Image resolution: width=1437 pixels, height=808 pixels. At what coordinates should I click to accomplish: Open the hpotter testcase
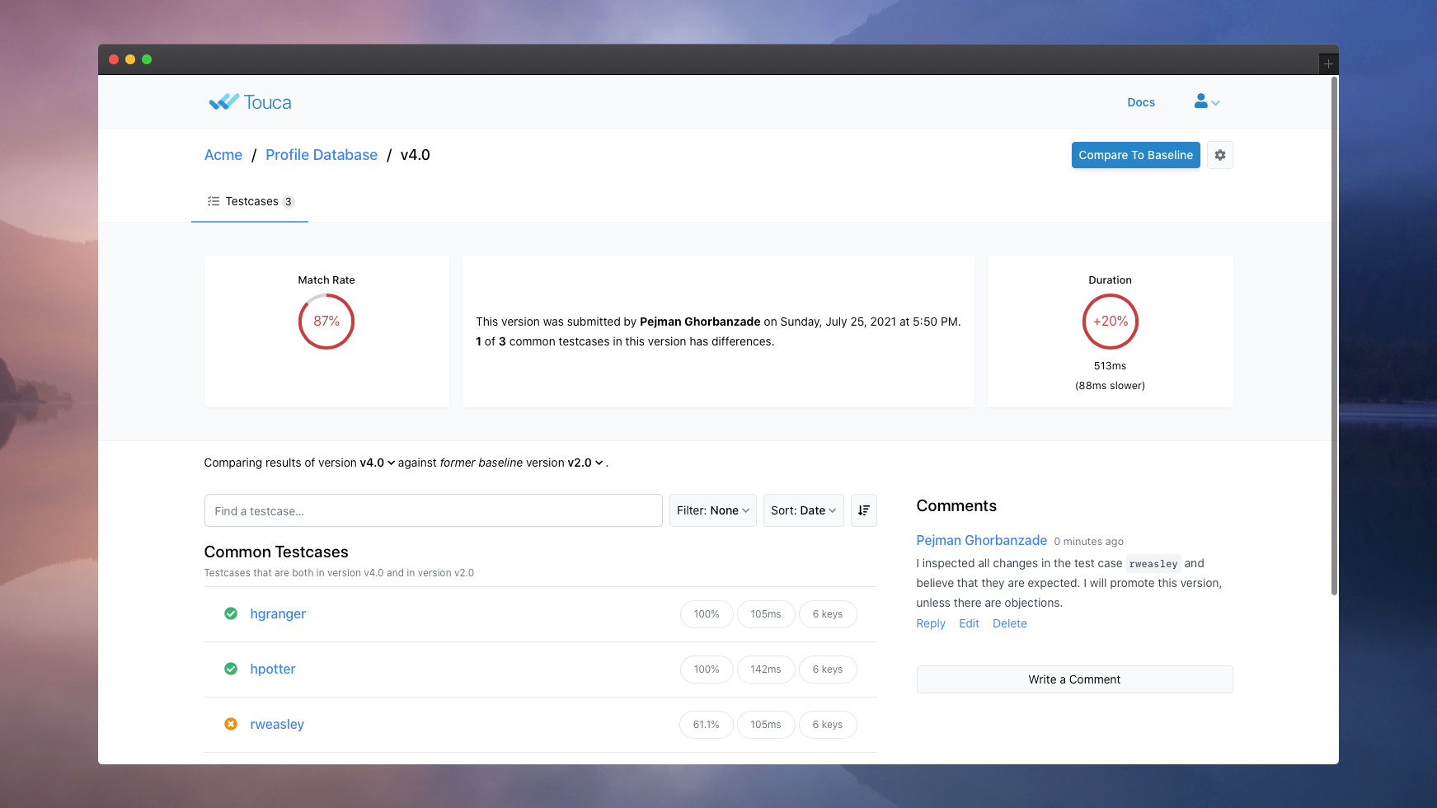pyautogui.click(x=273, y=669)
